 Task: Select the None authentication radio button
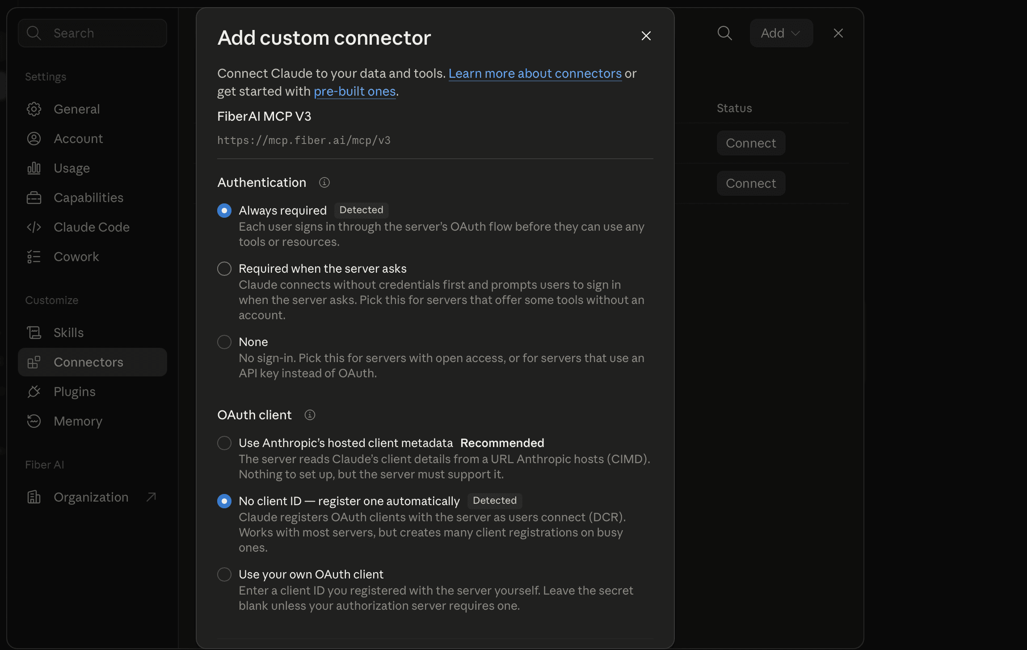(224, 342)
